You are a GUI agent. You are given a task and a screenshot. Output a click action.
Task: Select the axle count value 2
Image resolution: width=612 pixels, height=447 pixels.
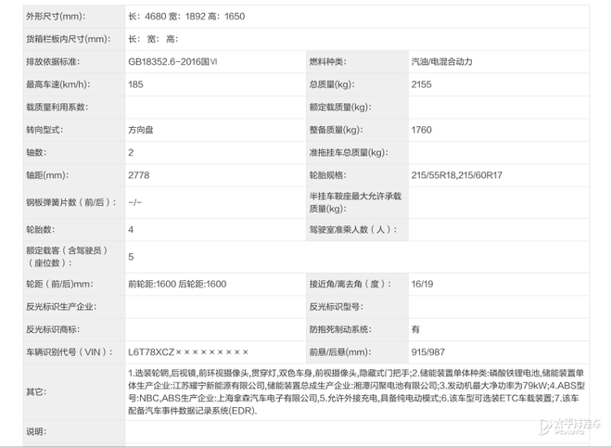(x=131, y=152)
